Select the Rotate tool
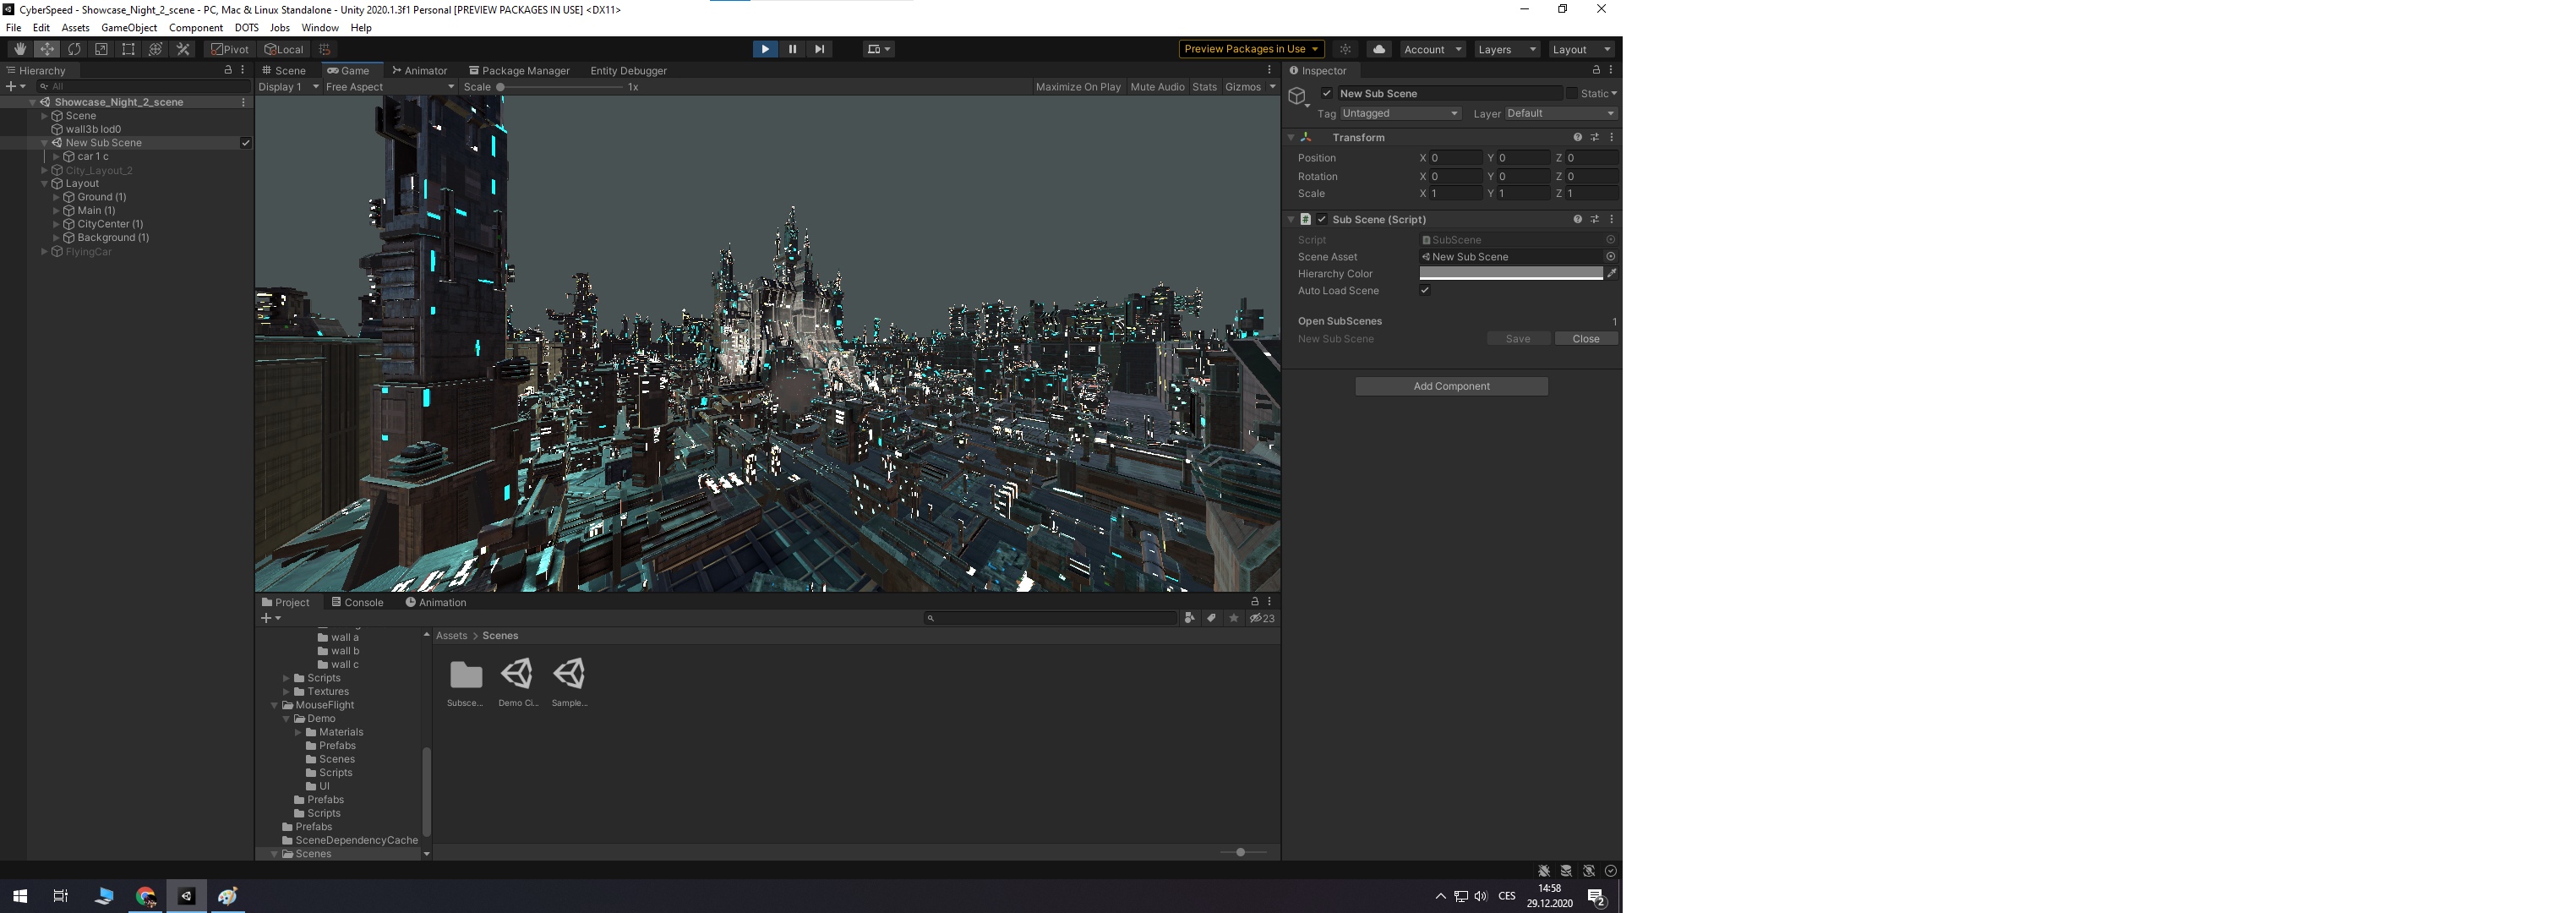 [x=74, y=49]
